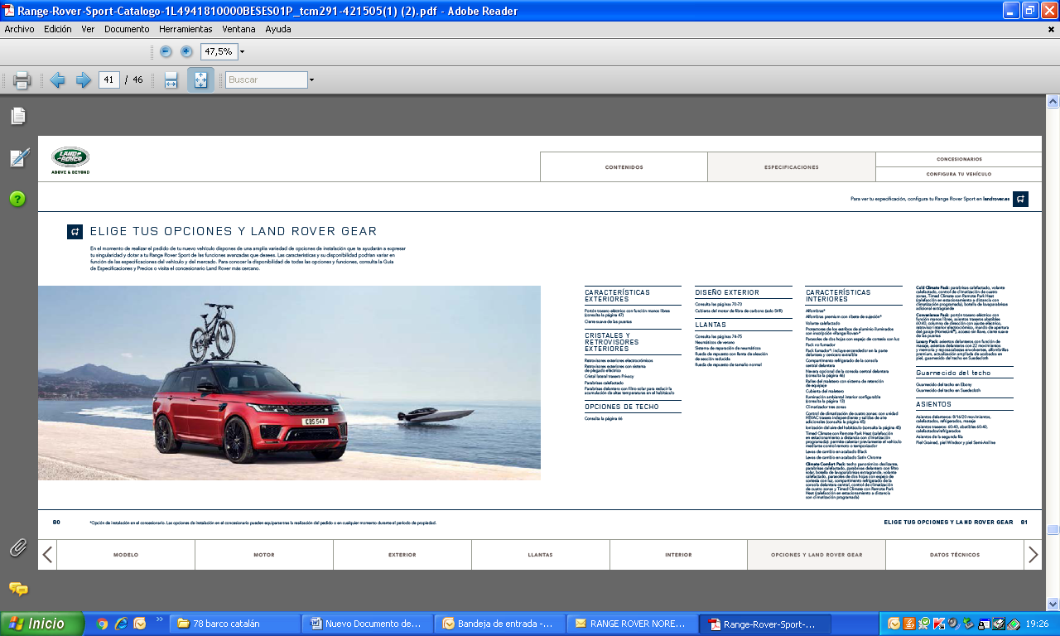Launch Chrome from quick launch bar
This screenshot has height=636, width=1060.
tap(103, 624)
